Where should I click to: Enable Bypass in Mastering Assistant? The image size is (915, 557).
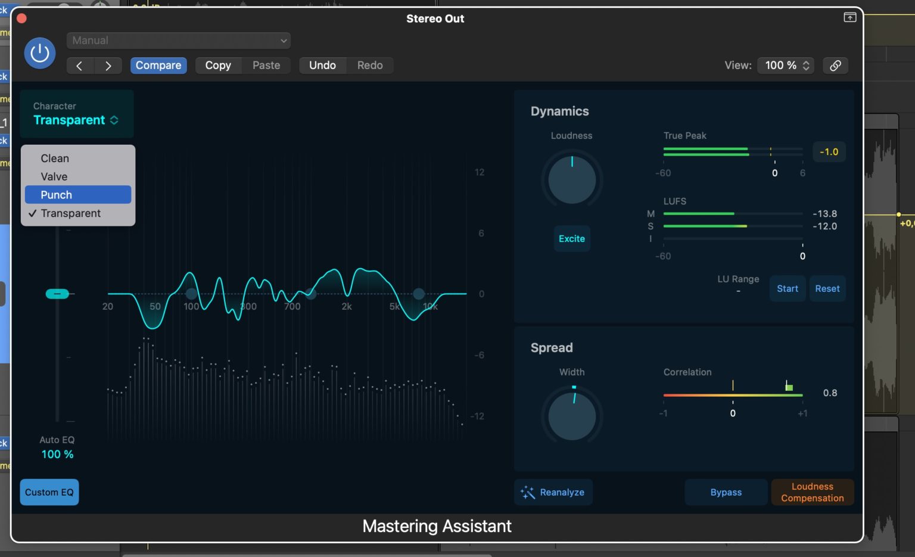[726, 492]
